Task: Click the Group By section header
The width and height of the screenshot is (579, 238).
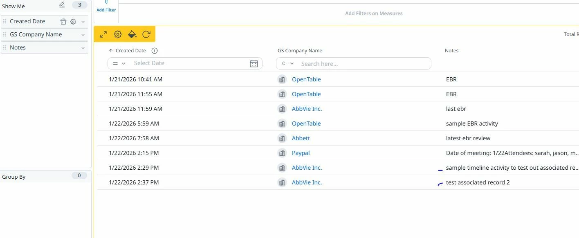Action: coord(13,177)
